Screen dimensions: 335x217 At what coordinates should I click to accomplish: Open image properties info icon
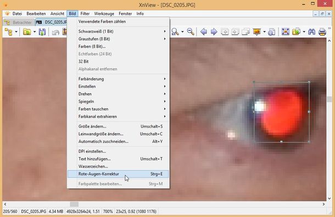point(272,32)
